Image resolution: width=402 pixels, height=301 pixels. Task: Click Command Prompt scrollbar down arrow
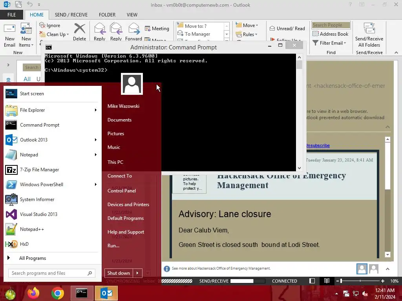click(299, 168)
